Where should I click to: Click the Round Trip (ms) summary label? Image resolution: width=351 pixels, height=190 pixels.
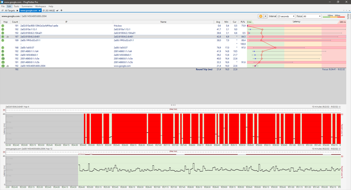point(204,70)
